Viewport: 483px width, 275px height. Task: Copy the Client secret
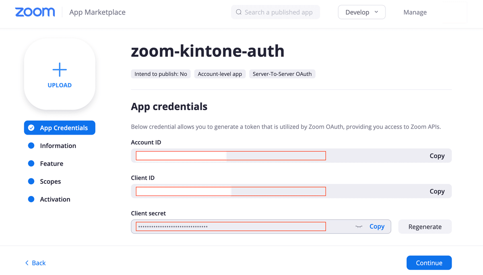point(377,227)
